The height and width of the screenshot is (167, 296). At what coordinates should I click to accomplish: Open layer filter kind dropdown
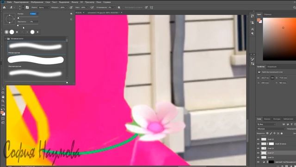266,124
